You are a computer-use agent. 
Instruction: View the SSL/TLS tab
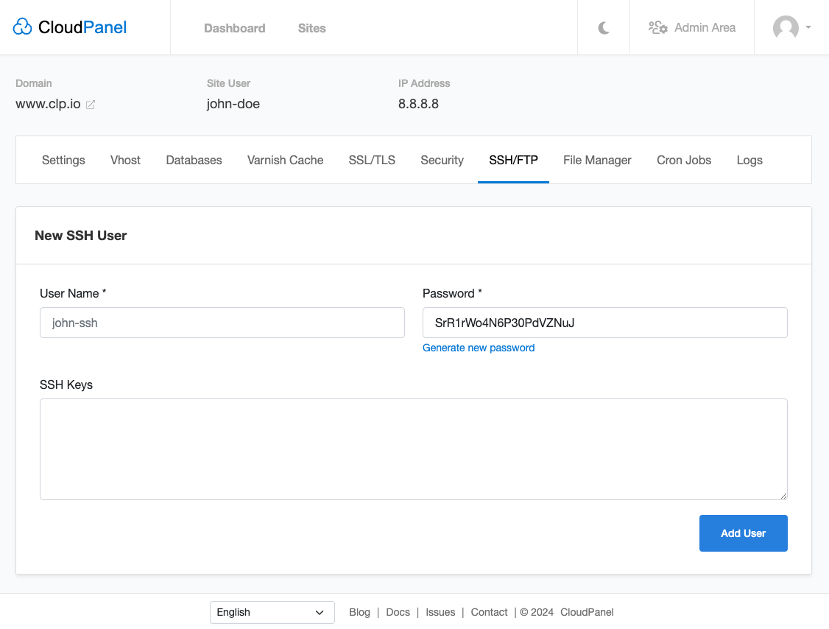tap(372, 160)
